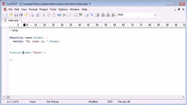This screenshot has height=105, width=187.
Task: Open a file using the folder icon
Action: [11, 15]
